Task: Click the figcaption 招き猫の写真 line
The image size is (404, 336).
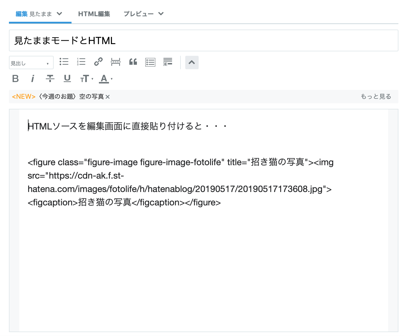Action: (x=124, y=202)
